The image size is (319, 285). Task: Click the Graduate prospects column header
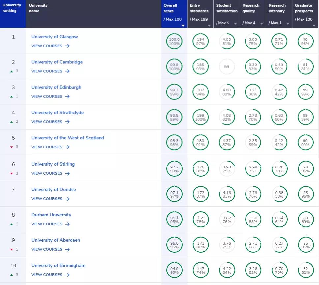pos(304,8)
